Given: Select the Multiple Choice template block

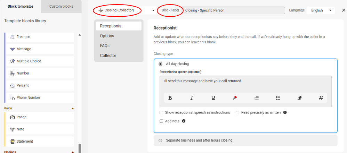Looking at the screenshot, I should 40,61.
